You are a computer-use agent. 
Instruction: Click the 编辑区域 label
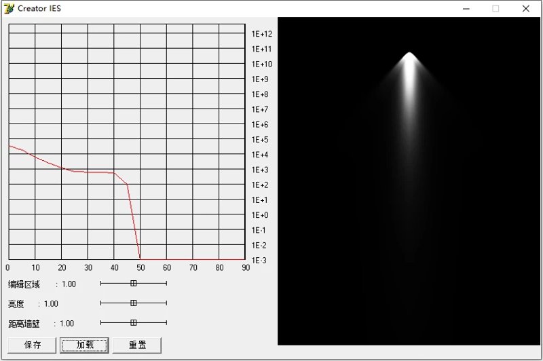[24, 284]
